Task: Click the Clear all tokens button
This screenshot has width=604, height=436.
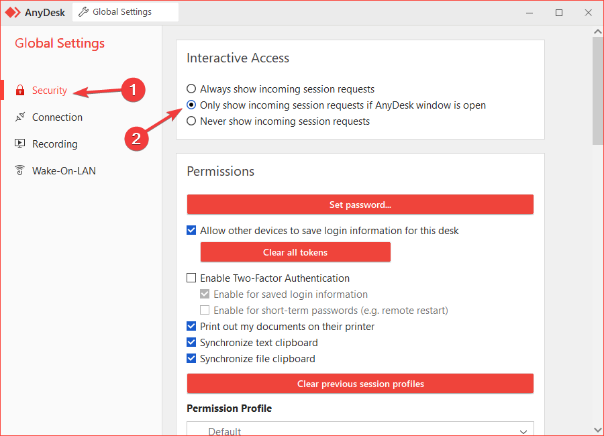Action: click(295, 252)
